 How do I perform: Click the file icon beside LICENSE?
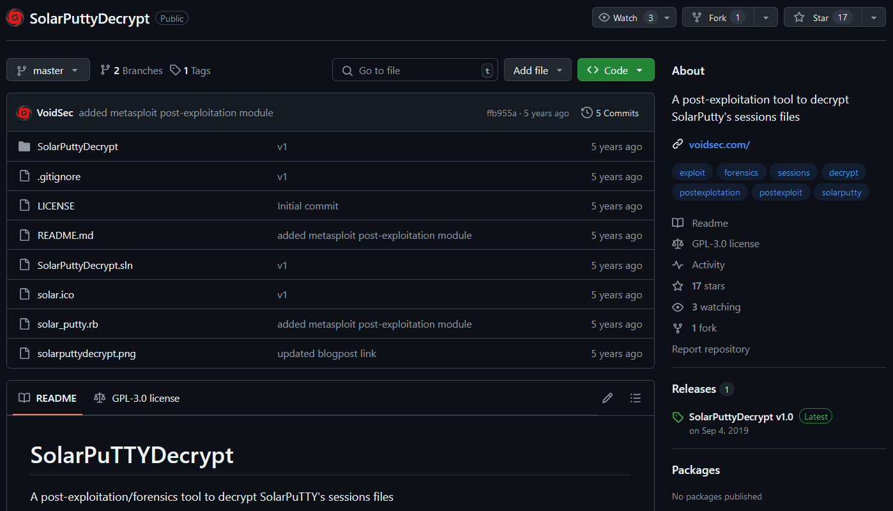24,206
